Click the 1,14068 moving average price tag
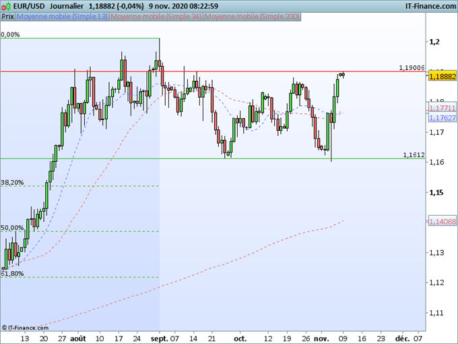 443,222
